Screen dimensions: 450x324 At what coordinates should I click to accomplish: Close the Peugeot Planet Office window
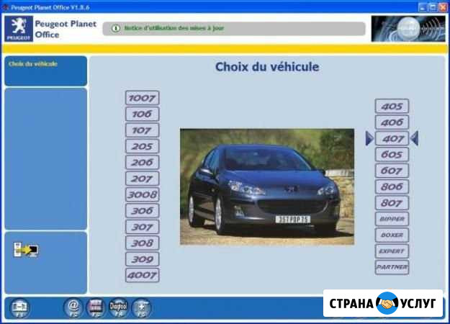[443, 7]
